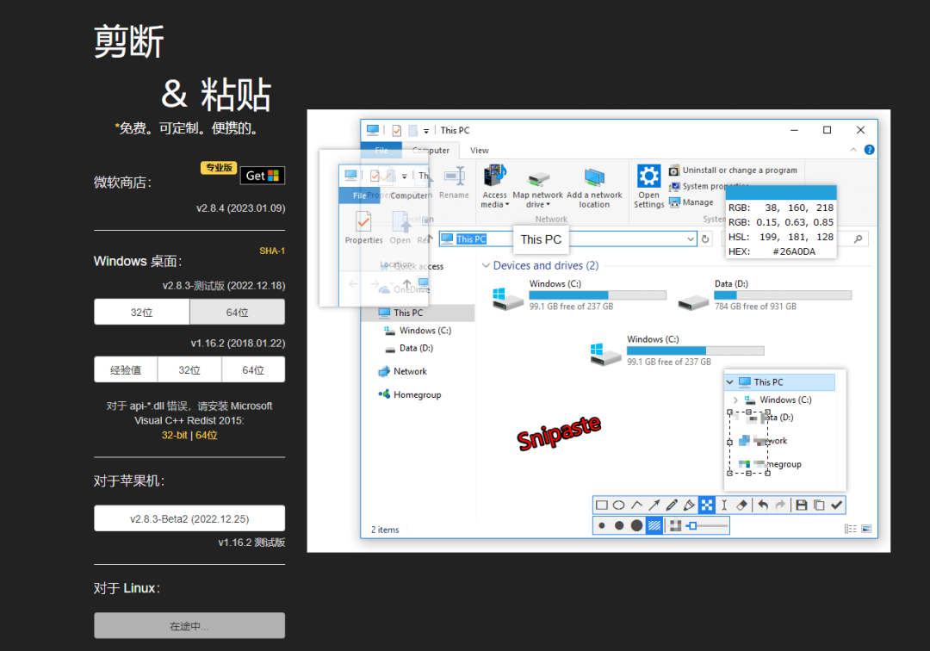Open the v1.16.2 测试版 link for Mac
Image resolution: width=930 pixels, height=651 pixels.
coord(251,542)
